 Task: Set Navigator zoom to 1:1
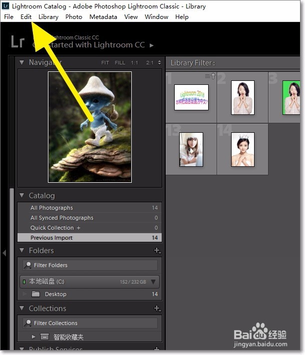pos(134,63)
